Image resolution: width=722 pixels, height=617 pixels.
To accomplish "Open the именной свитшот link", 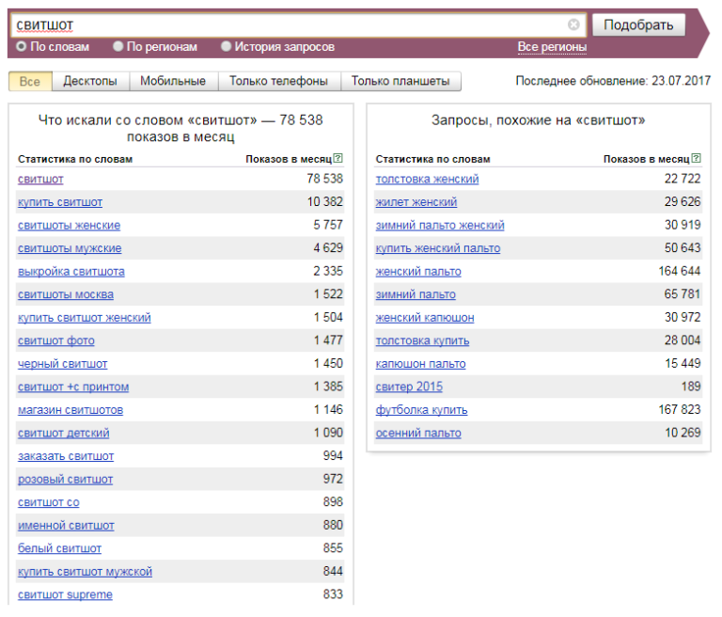I will click(66, 526).
